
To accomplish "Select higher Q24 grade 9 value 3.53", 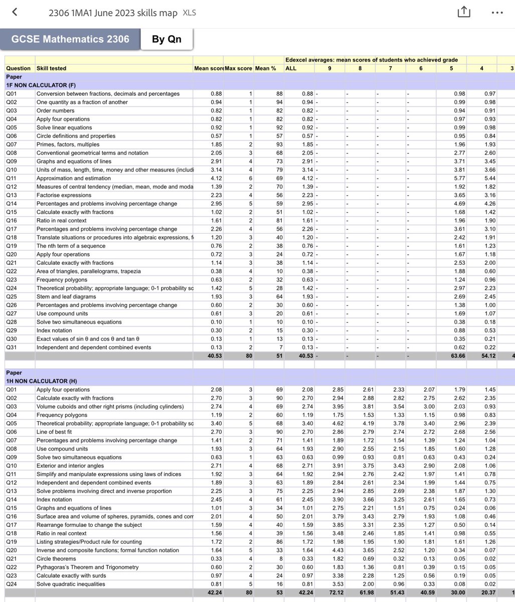I will pos(330,584).
